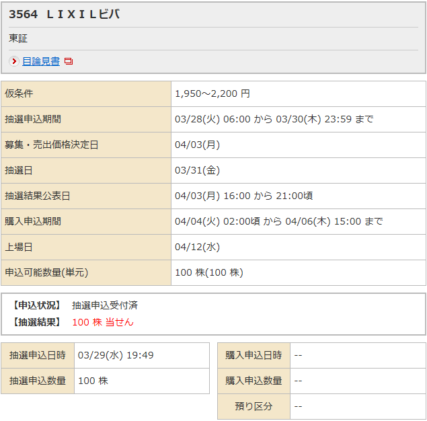Click the new-window icon after 目論見書
Image resolution: width=427 pixels, height=421 pixels.
[x=69, y=61]
